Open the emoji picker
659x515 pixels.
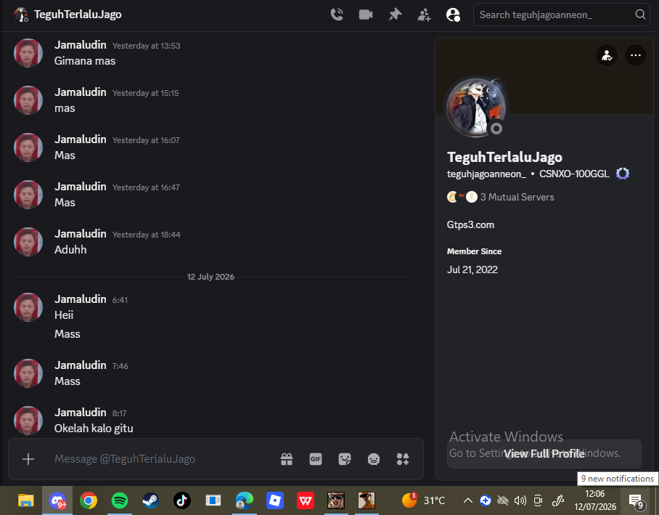click(x=374, y=459)
